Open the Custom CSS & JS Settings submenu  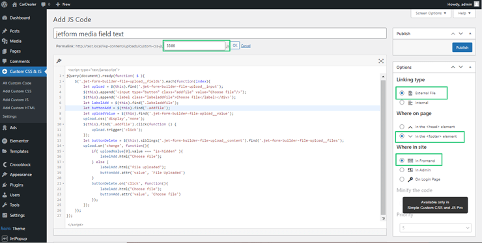(10, 116)
